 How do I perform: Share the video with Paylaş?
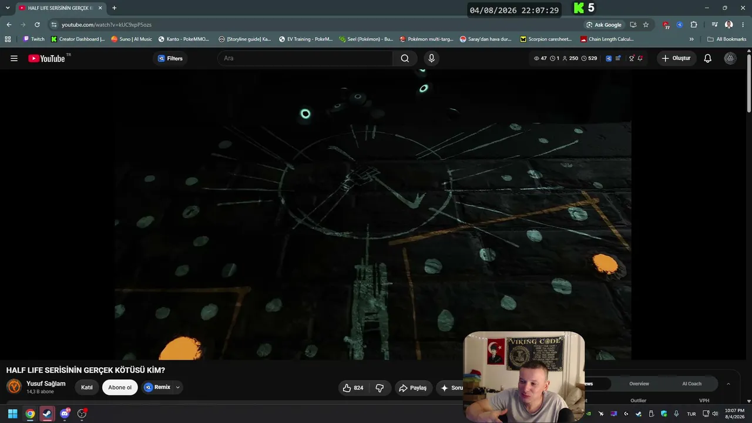coord(413,388)
